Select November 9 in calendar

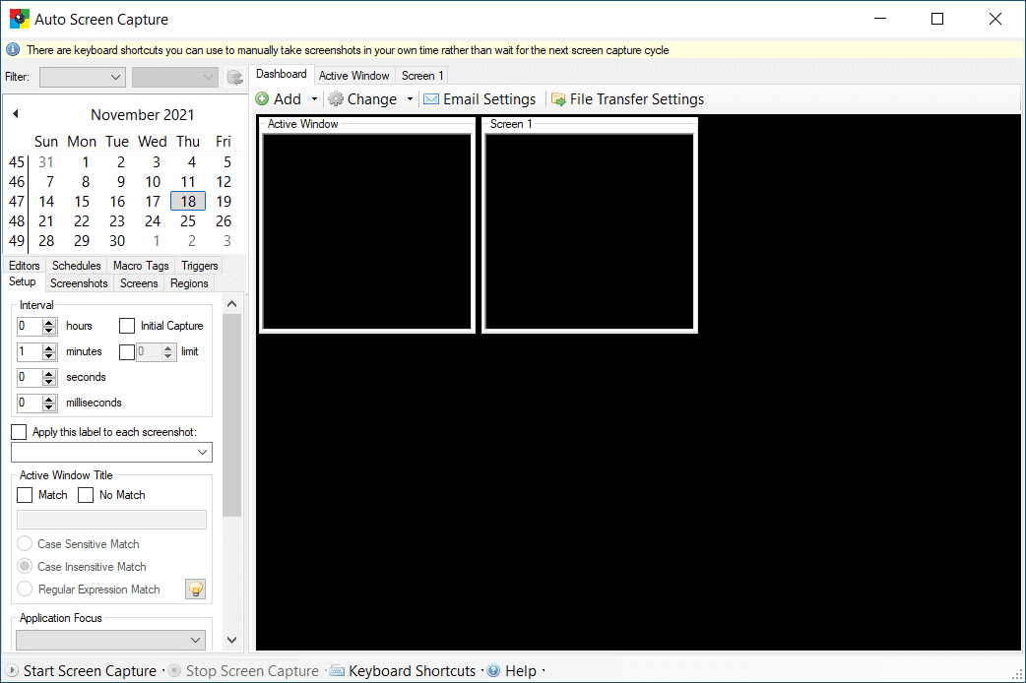120,182
